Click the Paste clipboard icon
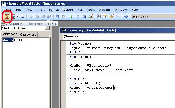 click(43, 17)
